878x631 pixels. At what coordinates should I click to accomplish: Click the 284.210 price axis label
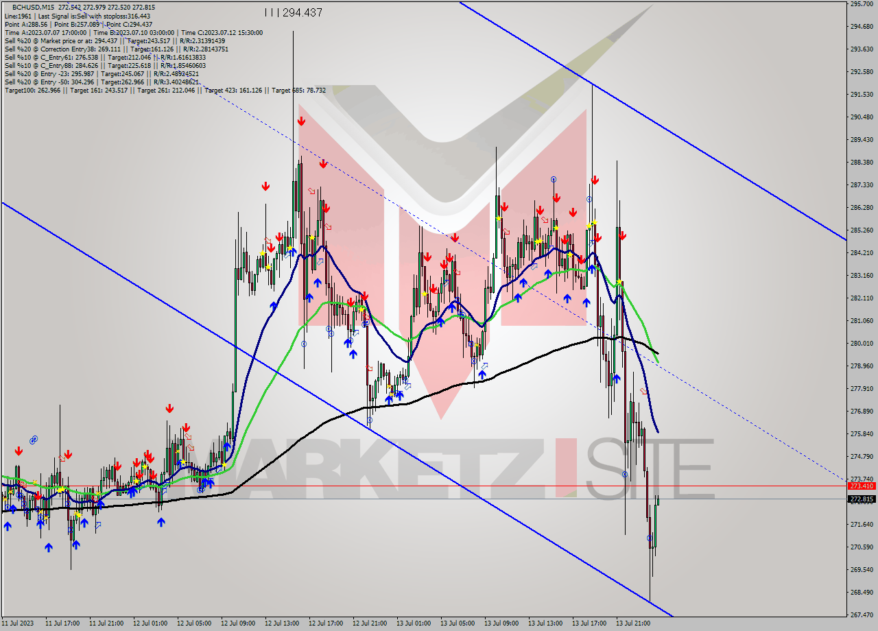862,253
